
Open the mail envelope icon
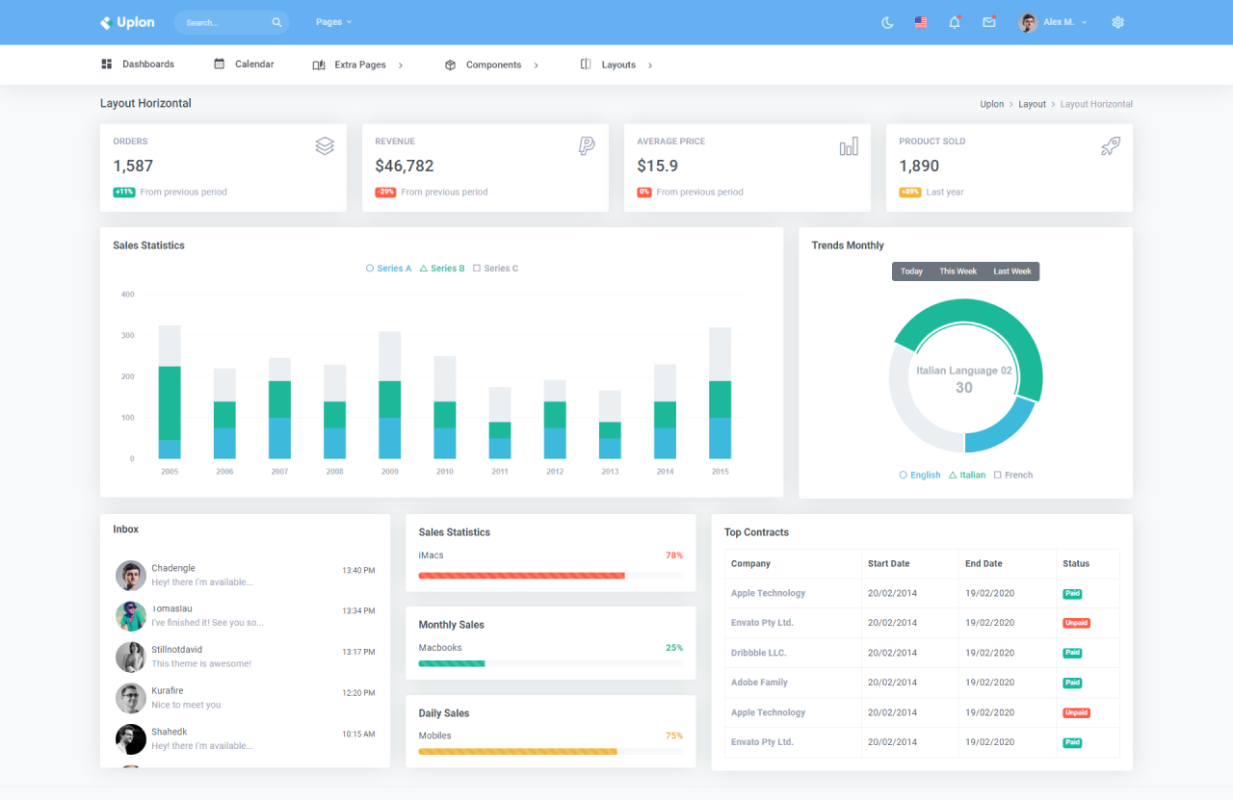(989, 22)
